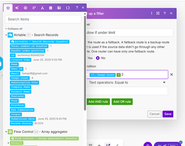Open the starred favorites tab
The image size is (185, 146).
pos(8,8)
